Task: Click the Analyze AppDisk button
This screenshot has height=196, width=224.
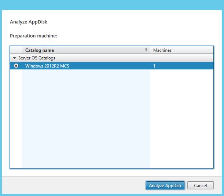Action: point(165,186)
